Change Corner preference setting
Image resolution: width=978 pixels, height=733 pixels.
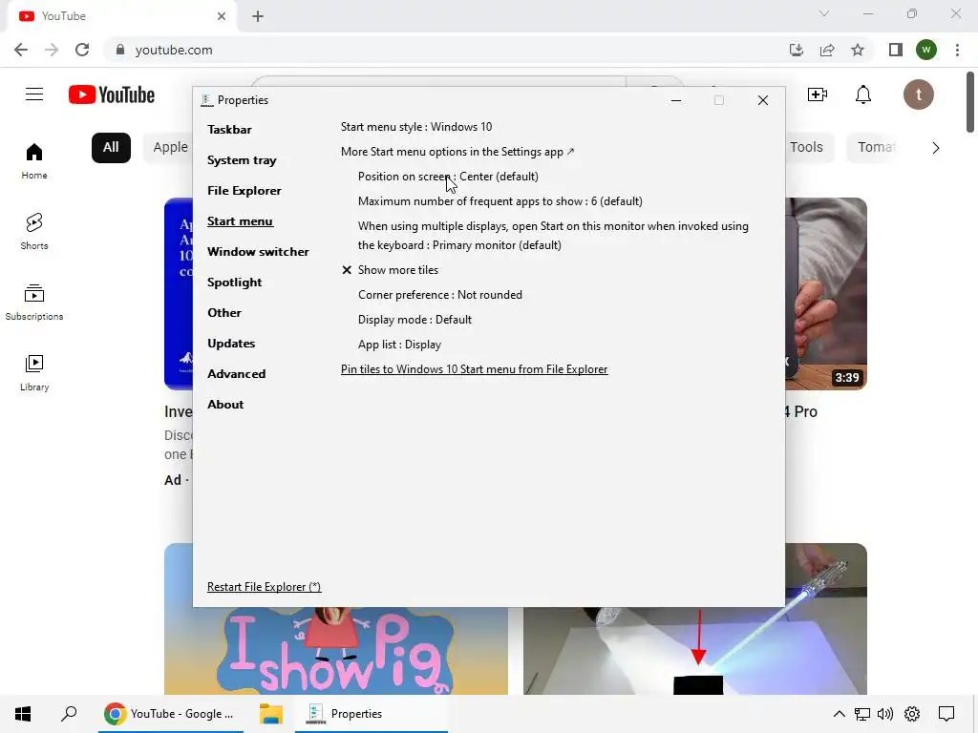click(x=439, y=295)
